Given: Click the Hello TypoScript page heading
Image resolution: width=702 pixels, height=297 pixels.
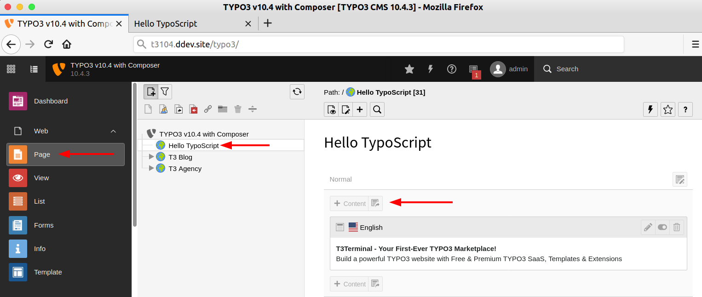Looking at the screenshot, I should pos(378,143).
